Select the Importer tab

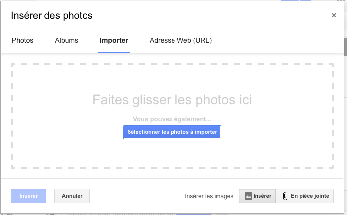coord(114,40)
